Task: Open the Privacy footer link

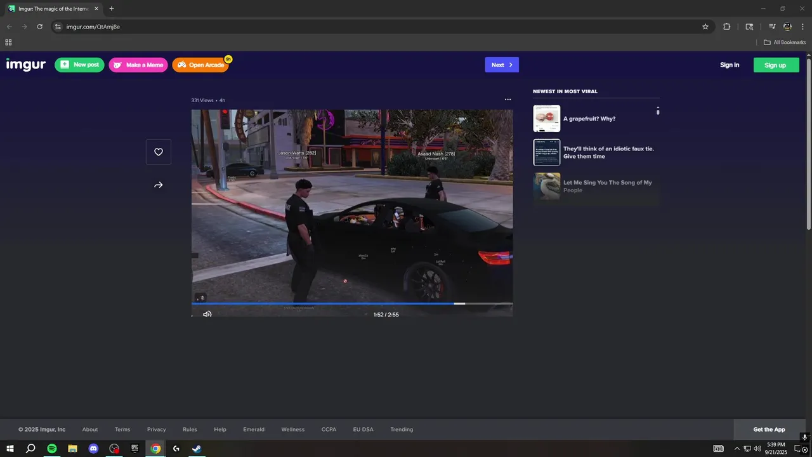Action: click(157, 430)
